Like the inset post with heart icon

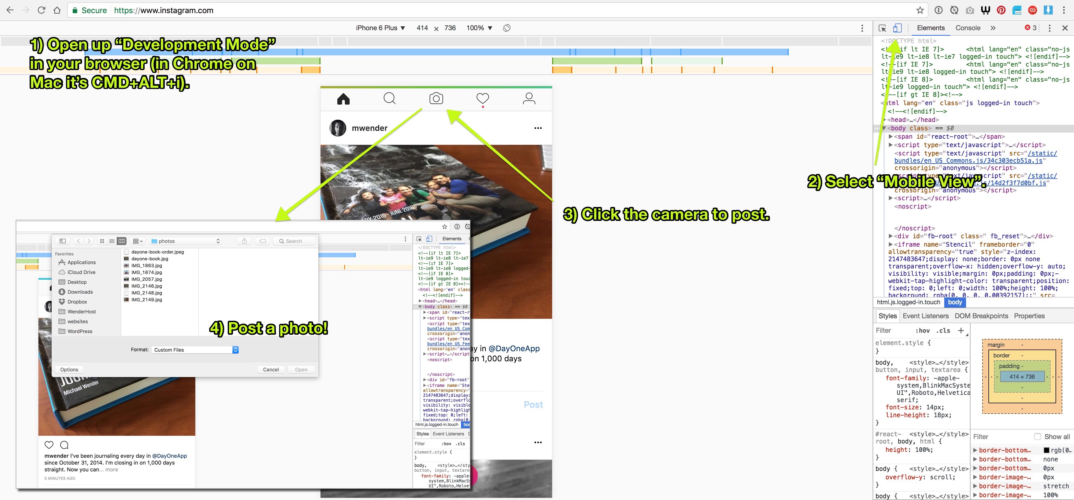point(49,445)
